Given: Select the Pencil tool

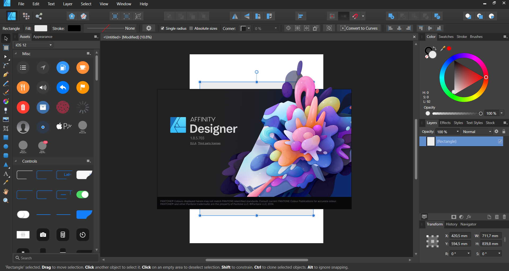Looking at the screenshot, I should (6, 83).
